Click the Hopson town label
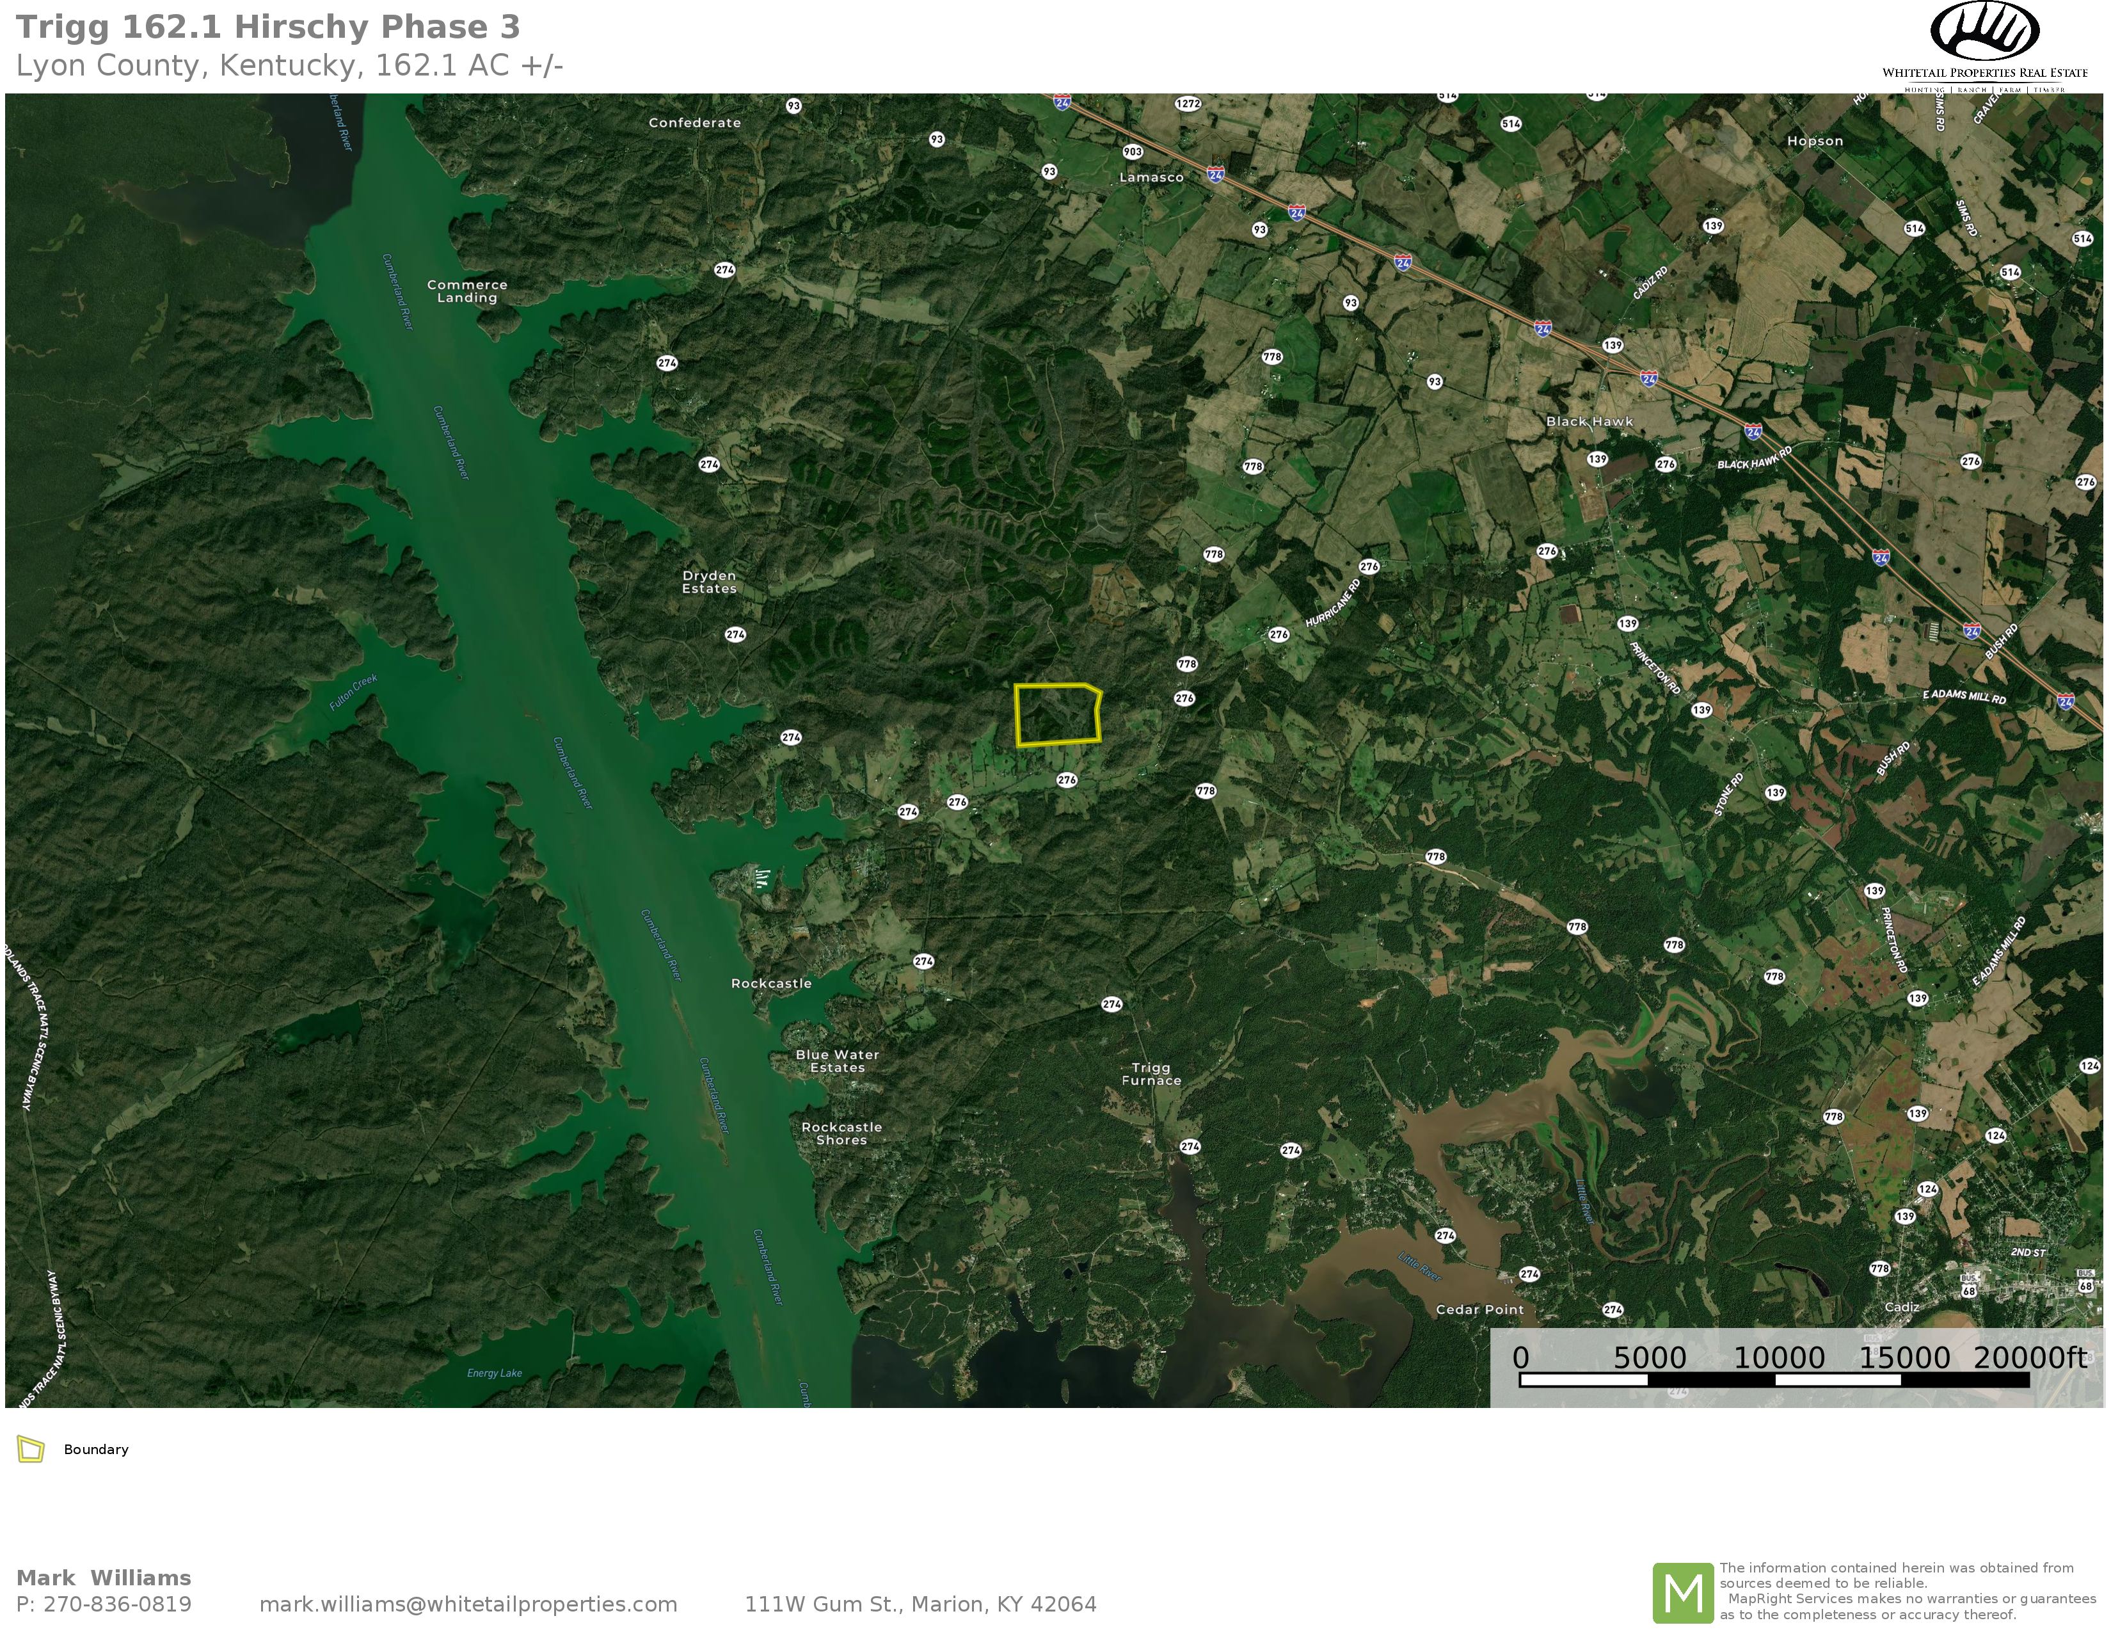Viewport: 2111px width, 1632px height. [1814, 141]
